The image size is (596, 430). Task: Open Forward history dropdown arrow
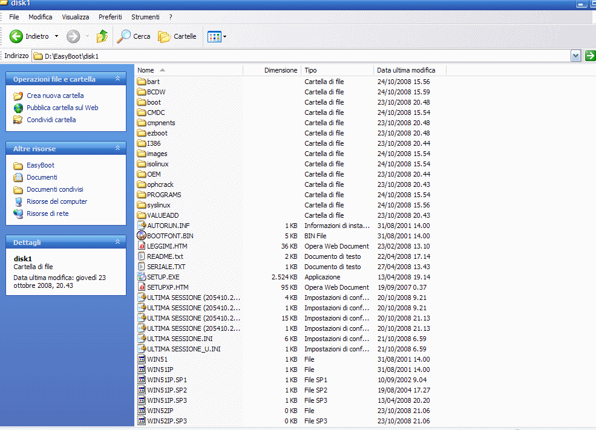pyautogui.click(x=87, y=36)
